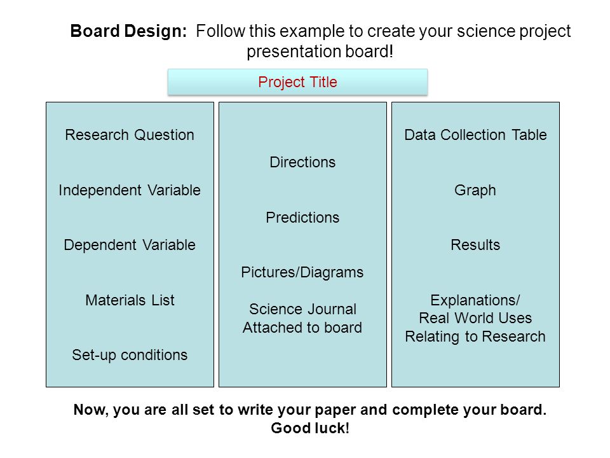The image size is (610, 458).
Task: Select the presentation board! heading line
Action: click(320, 52)
